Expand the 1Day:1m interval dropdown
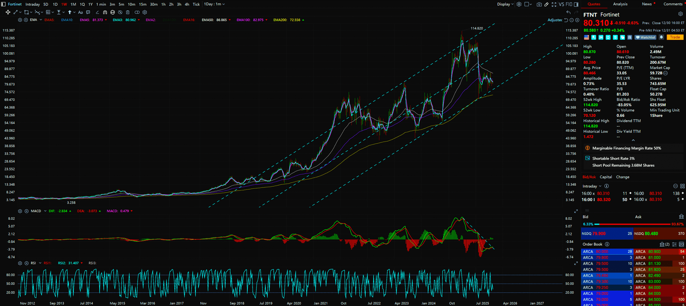This screenshot has width=686, height=306. (214, 4)
